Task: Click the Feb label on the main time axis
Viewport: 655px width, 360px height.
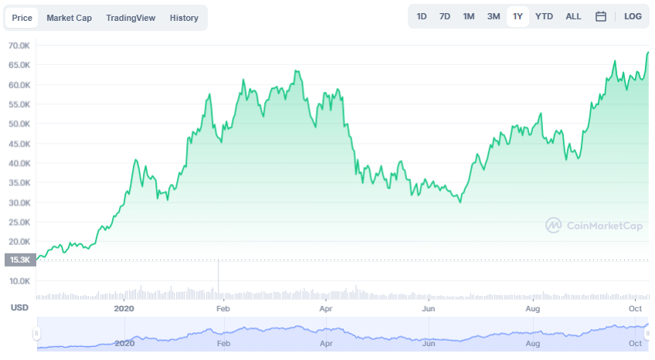Action: pos(223,309)
